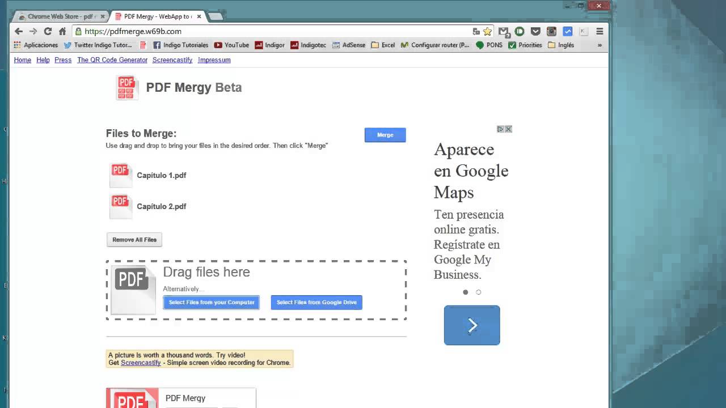This screenshot has height=408, width=726.
Task: Follow the Screencastify link in the yellow notice
Action: pyautogui.click(x=141, y=363)
